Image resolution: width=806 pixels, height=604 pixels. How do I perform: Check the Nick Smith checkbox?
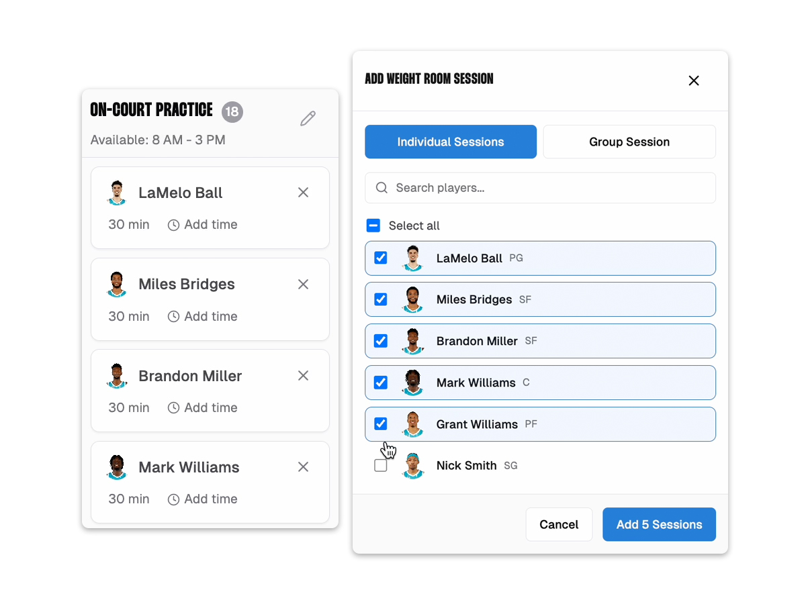[x=381, y=465]
